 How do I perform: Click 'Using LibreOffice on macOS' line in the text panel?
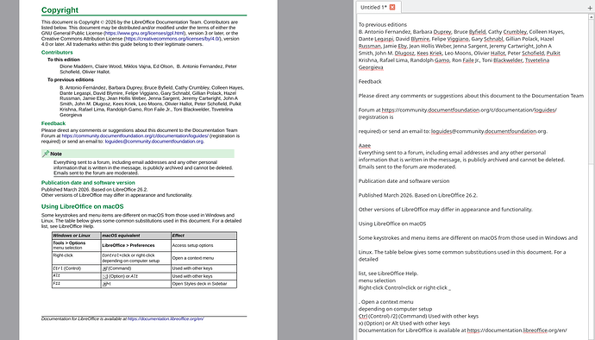(x=392, y=224)
